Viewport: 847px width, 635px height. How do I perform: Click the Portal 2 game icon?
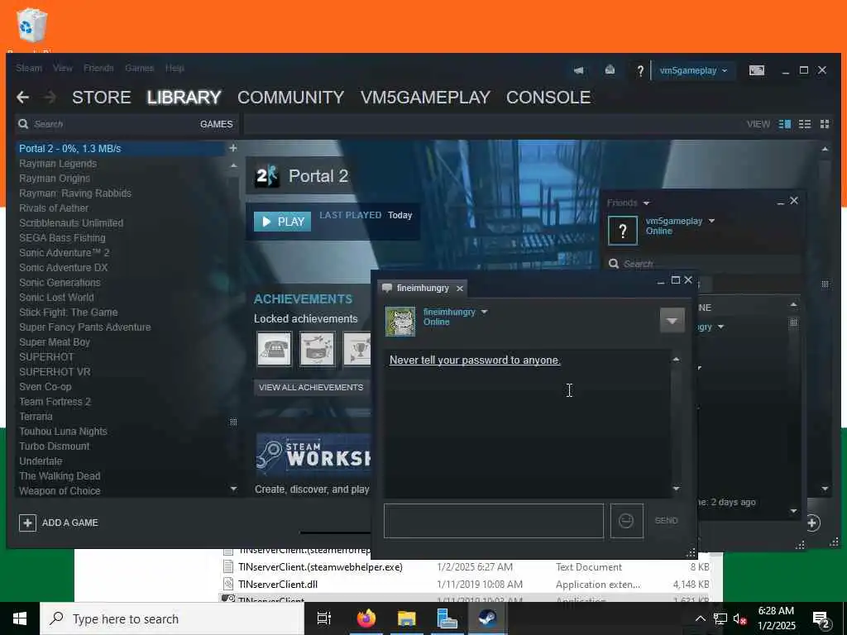[267, 176]
